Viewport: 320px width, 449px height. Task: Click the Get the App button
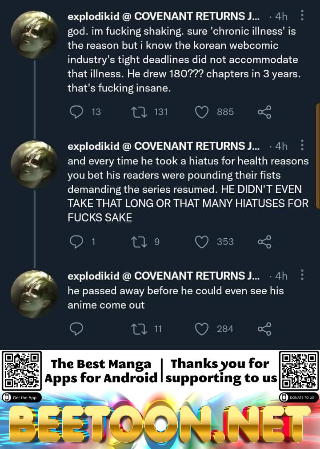(22, 397)
